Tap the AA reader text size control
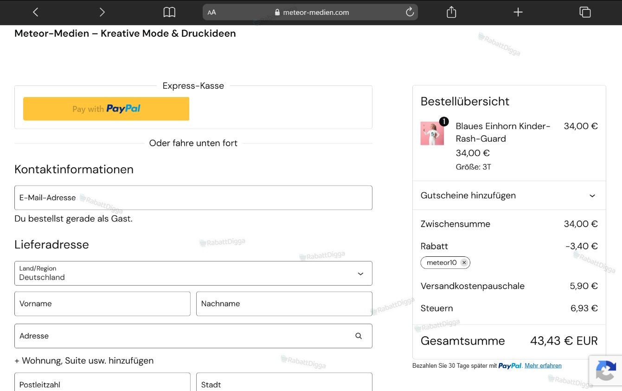Viewport: 622px width, 391px height. pos(212,13)
